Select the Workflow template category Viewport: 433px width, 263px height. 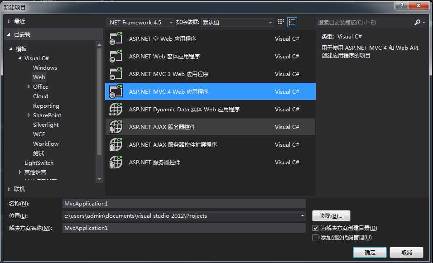click(x=46, y=144)
